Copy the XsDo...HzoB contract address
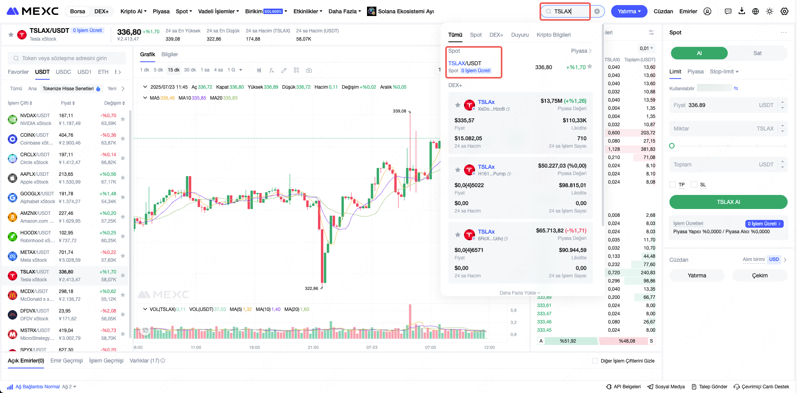797x393 pixels. click(508, 109)
